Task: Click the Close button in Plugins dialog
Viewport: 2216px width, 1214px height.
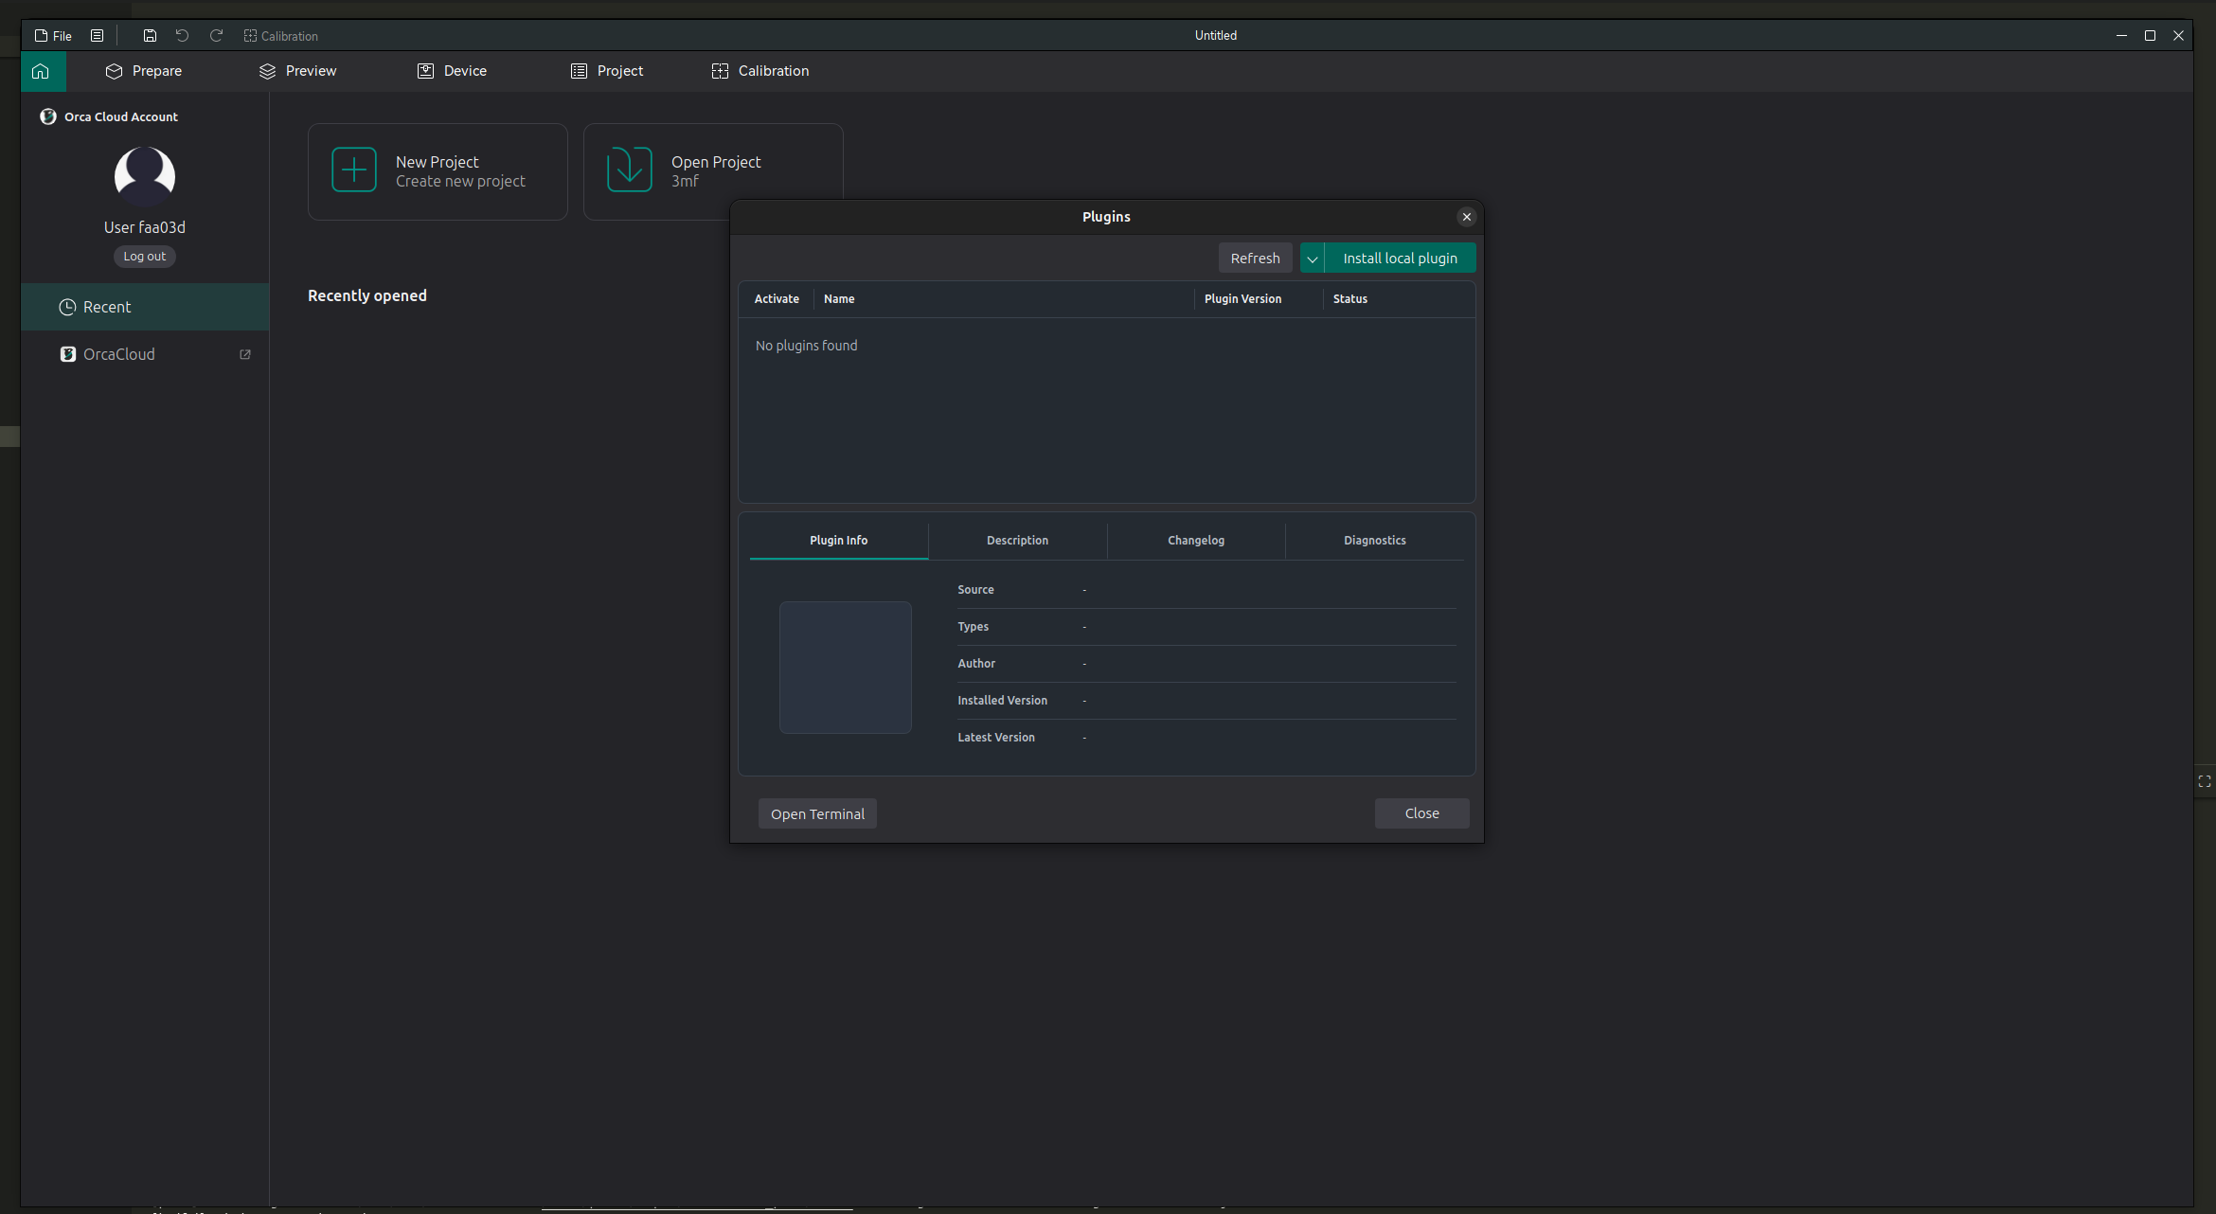Action: 1422,813
